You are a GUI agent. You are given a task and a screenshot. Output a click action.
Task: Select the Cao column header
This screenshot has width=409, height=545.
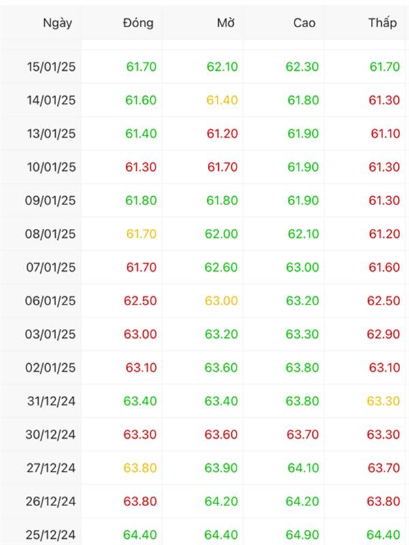304,22
